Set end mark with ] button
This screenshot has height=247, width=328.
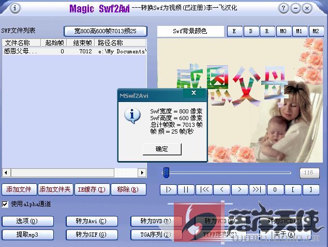[x=311, y=190]
